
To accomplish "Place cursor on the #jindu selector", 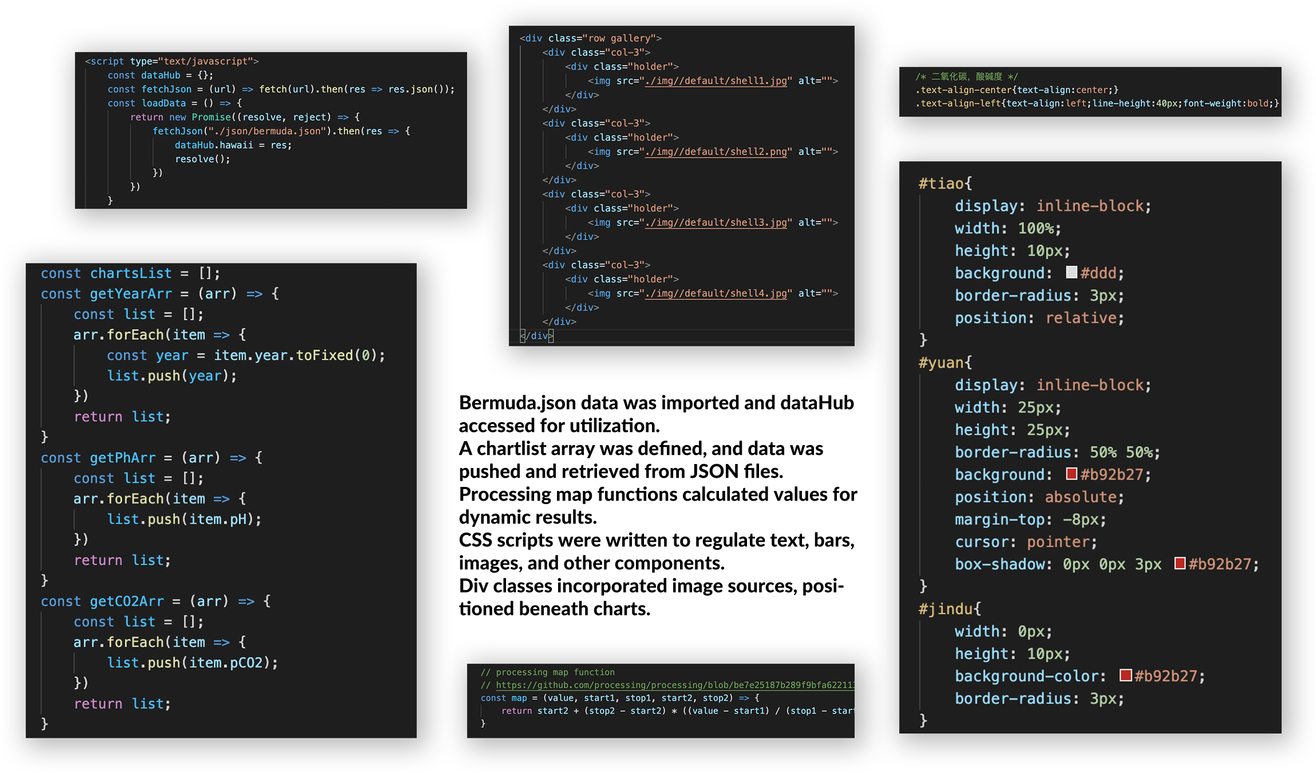I will point(946,609).
